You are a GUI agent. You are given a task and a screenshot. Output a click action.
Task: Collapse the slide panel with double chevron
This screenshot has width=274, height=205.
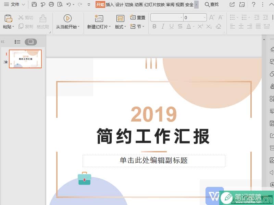tap(3, 42)
